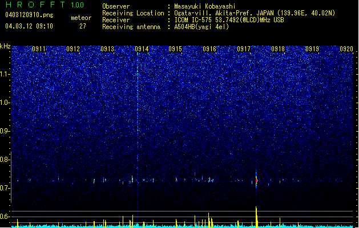Click the 0.6 kHz frequency axis label
Image resolution: width=359 pixels, height=228 pixels.
pyautogui.click(x=5, y=217)
